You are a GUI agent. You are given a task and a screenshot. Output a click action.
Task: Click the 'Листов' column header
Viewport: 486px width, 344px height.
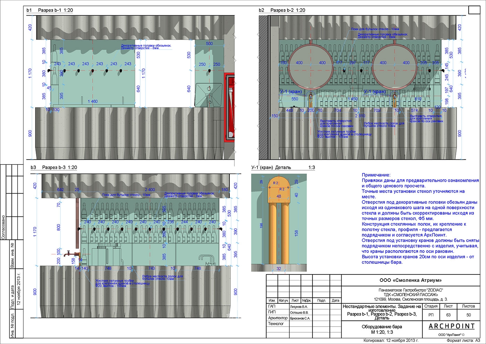click(468, 306)
